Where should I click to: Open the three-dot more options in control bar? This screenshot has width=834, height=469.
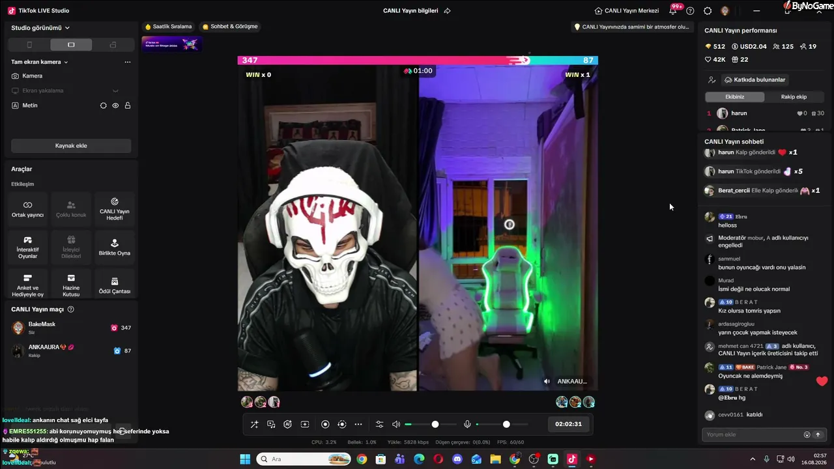pos(358,424)
